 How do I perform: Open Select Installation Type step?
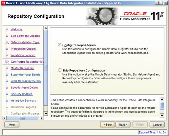coord(25,42)
